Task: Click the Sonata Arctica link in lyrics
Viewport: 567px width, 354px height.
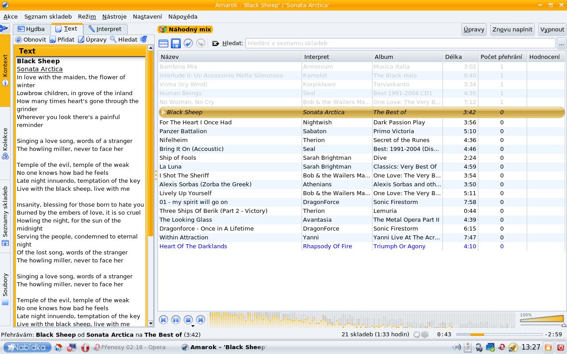Action: coord(39,69)
